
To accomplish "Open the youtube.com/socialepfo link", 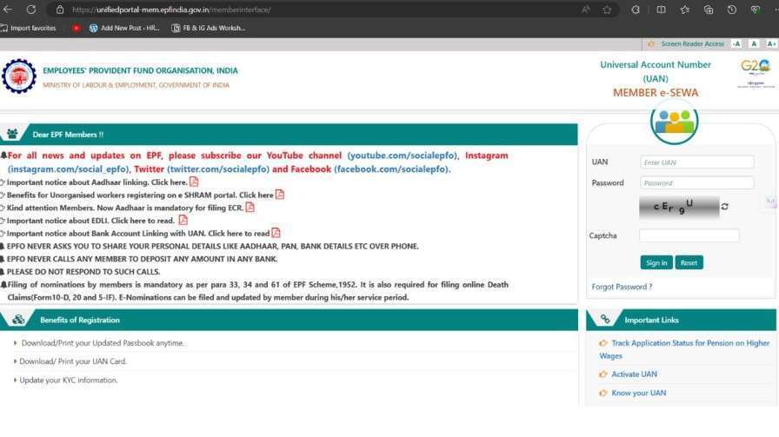I will click(x=402, y=156).
